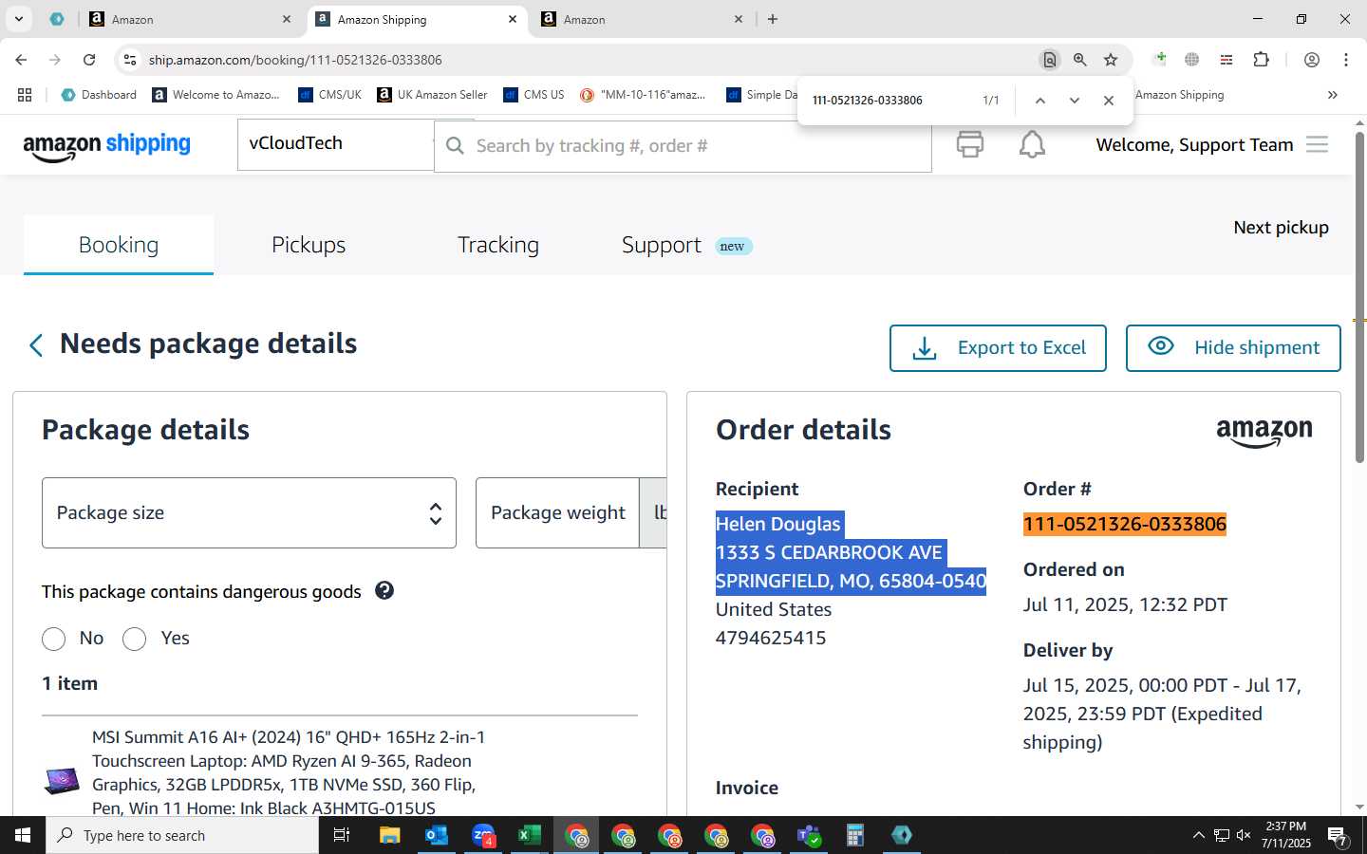This screenshot has height=854, width=1367.
Task: Open the Dashboard bookmark
Action: point(99,95)
